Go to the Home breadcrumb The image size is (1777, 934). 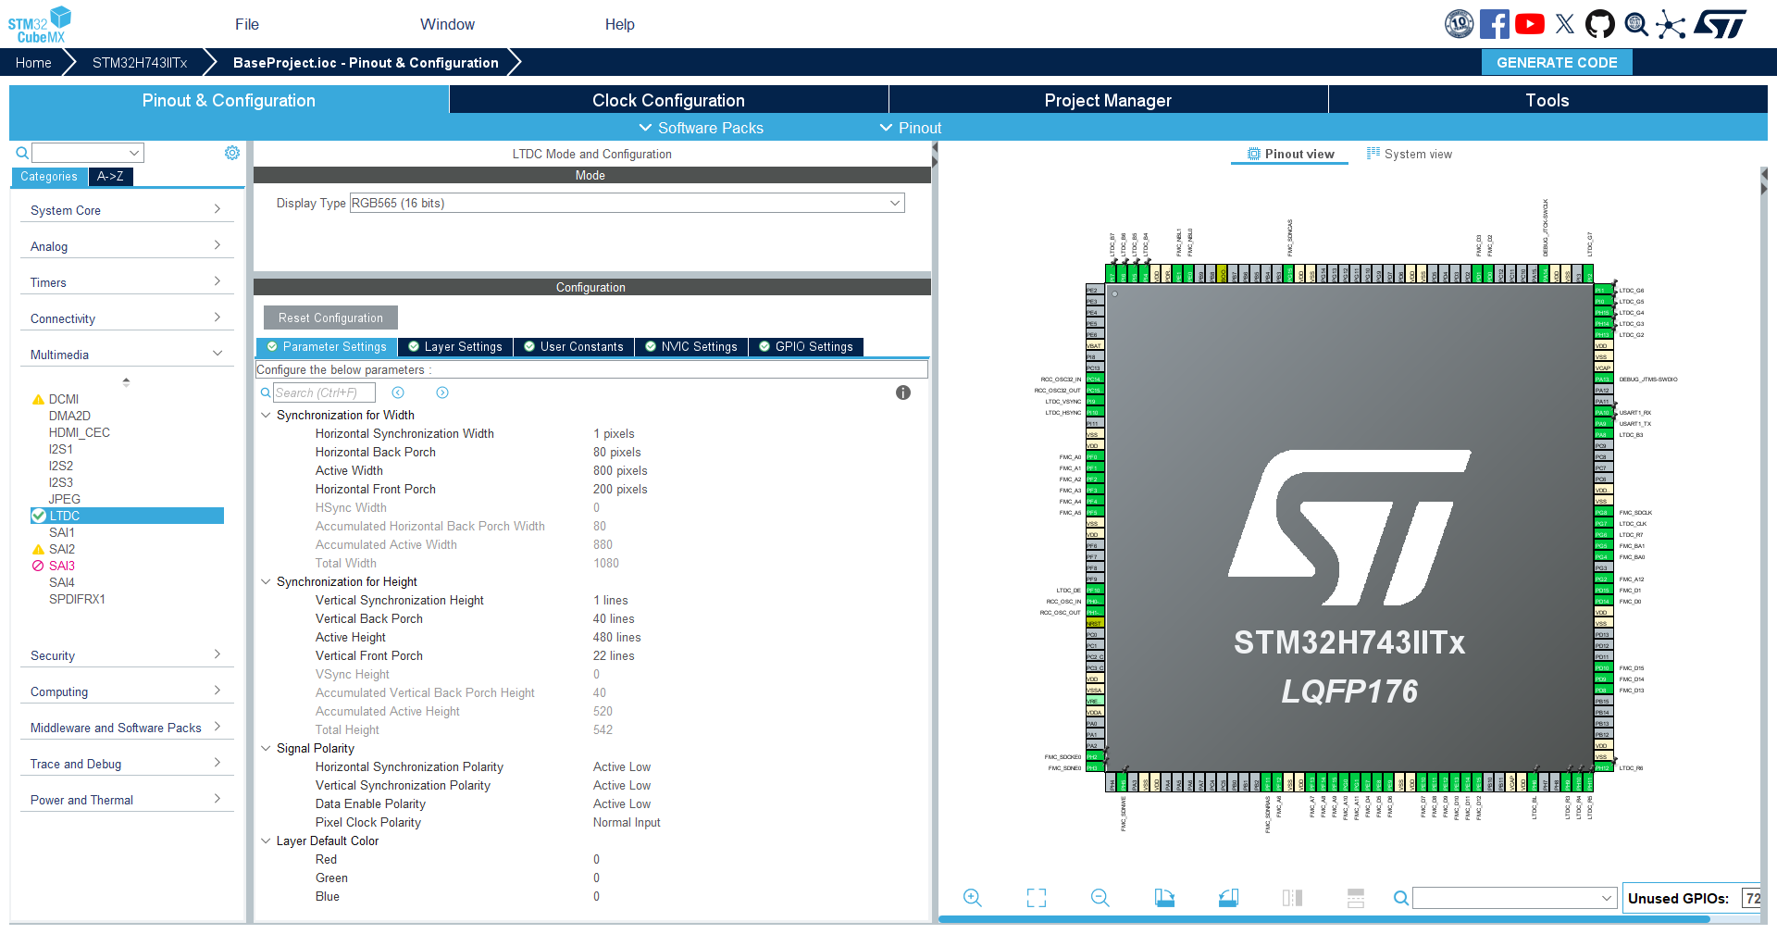pos(33,62)
